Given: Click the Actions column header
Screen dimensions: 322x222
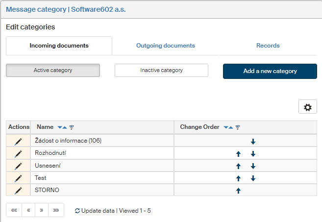Looking at the screenshot, I should [x=19, y=127].
